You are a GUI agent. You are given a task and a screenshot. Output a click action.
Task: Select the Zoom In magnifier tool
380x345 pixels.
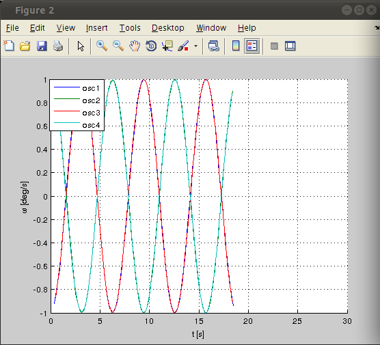[102, 46]
